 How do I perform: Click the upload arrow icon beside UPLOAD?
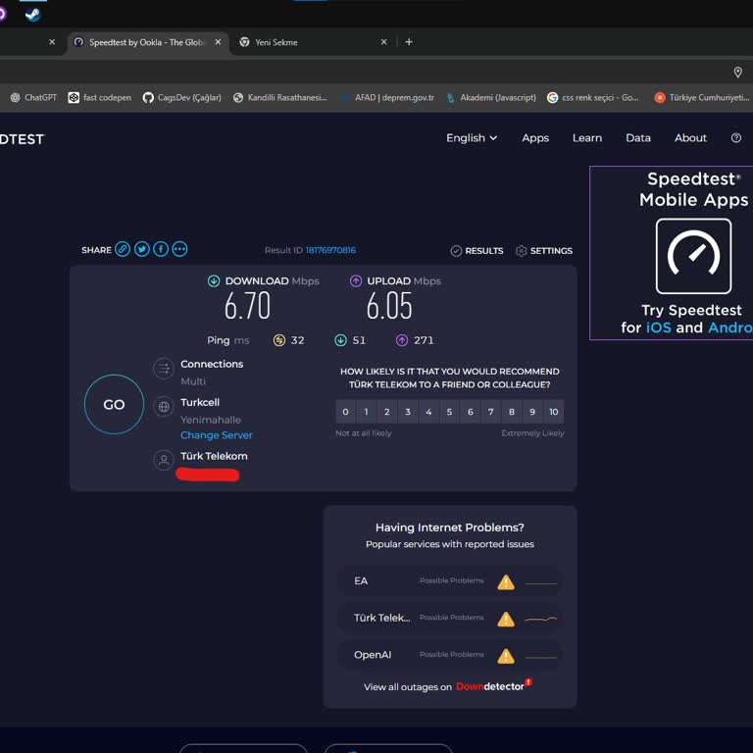tap(355, 281)
